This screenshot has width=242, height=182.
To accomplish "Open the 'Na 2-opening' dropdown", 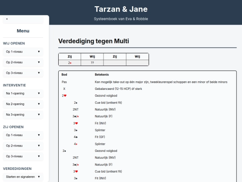I will pos(23,104).
